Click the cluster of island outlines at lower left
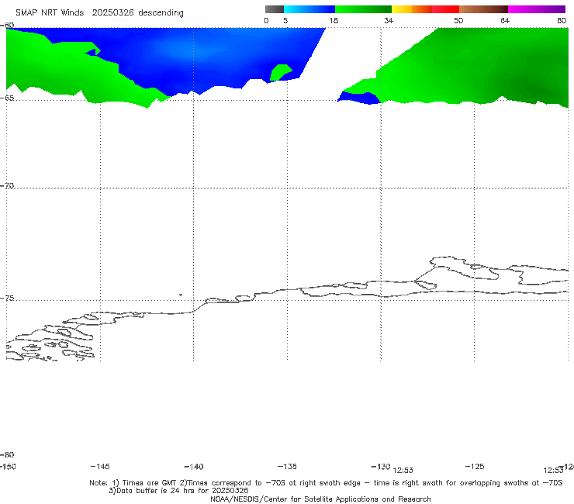This screenshot has height=504, width=574. [x=50, y=343]
